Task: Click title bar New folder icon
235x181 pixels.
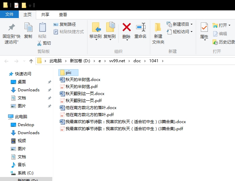Action: tap(24, 5)
